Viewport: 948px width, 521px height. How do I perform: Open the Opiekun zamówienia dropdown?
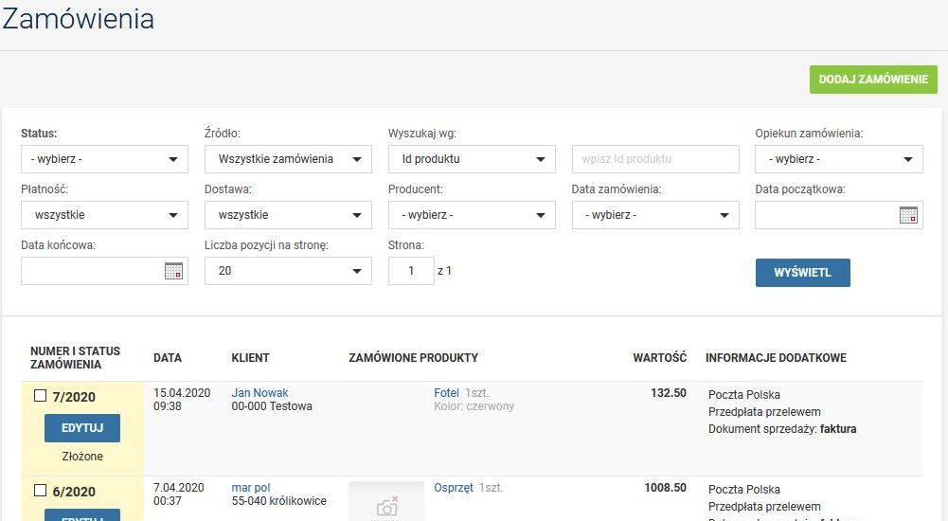point(838,159)
